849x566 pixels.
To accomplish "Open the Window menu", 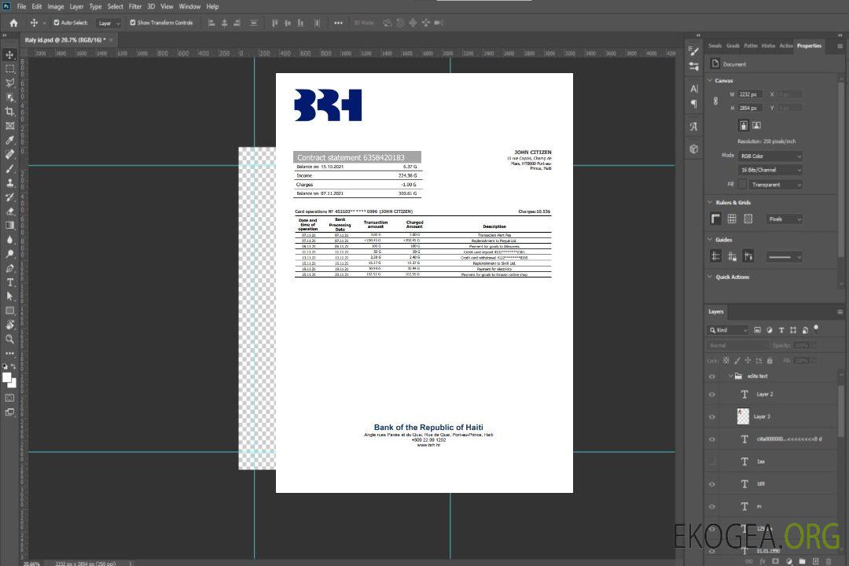I will (x=189, y=6).
